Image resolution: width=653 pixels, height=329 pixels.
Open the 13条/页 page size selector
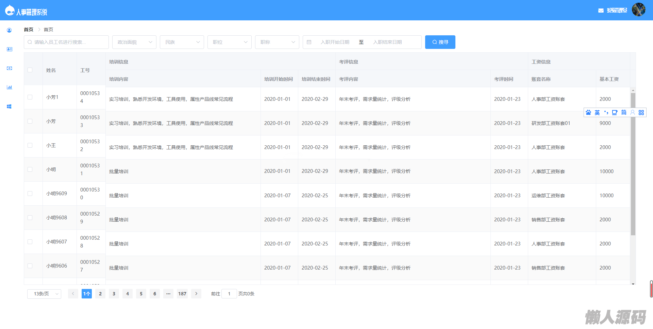[x=44, y=294]
